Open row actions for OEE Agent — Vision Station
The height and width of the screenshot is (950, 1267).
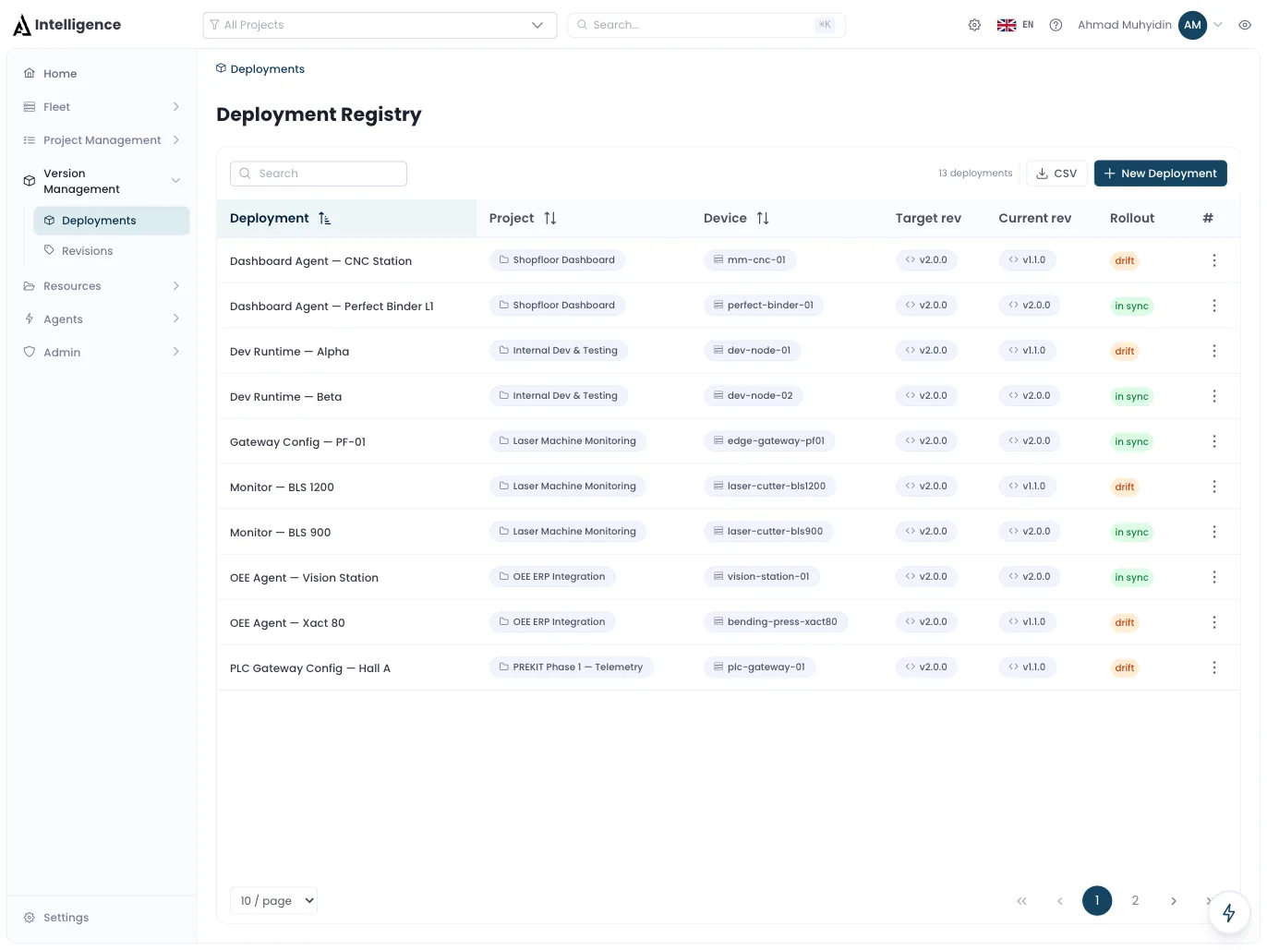coord(1214,577)
